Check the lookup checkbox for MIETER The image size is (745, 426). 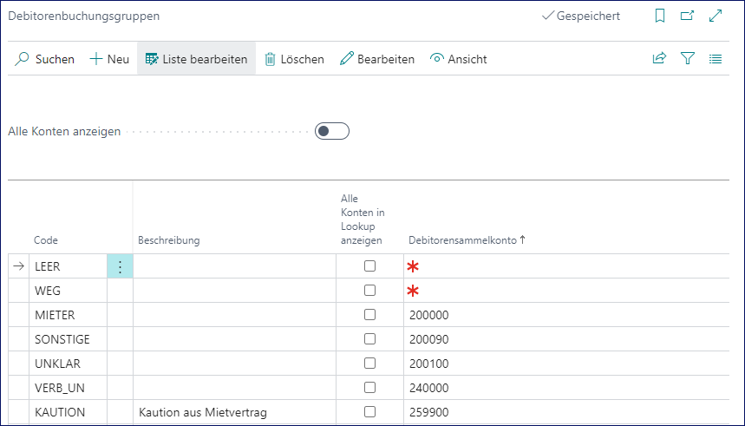(x=369, y=314)
